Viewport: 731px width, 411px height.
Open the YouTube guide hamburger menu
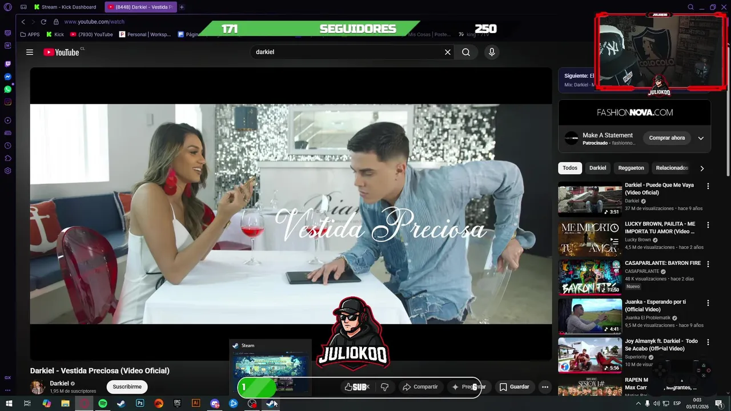point(30,52)
